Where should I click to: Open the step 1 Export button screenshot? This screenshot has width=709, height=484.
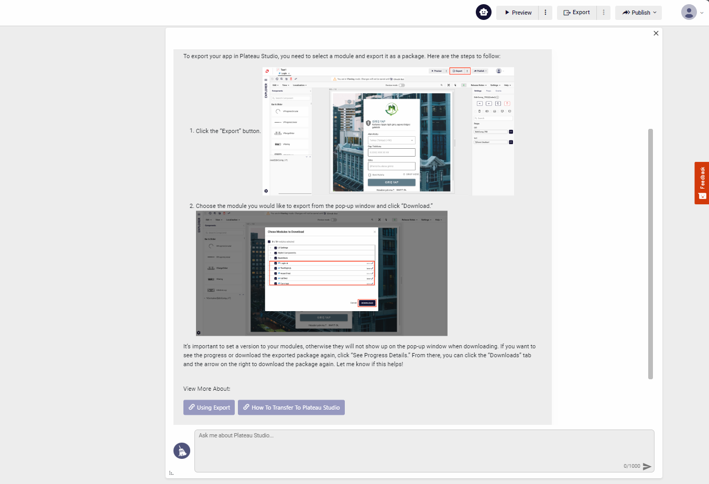coord(388,131)
